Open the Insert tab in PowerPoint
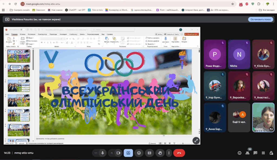 23,34
